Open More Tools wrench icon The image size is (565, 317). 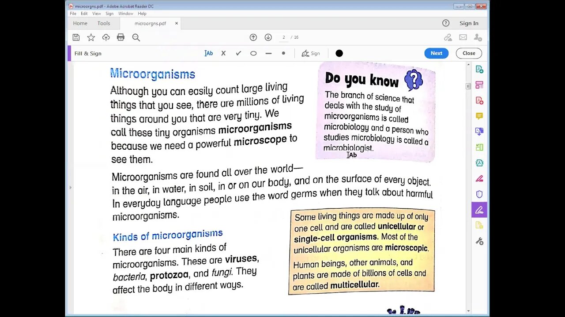click(x=479, y=241)
